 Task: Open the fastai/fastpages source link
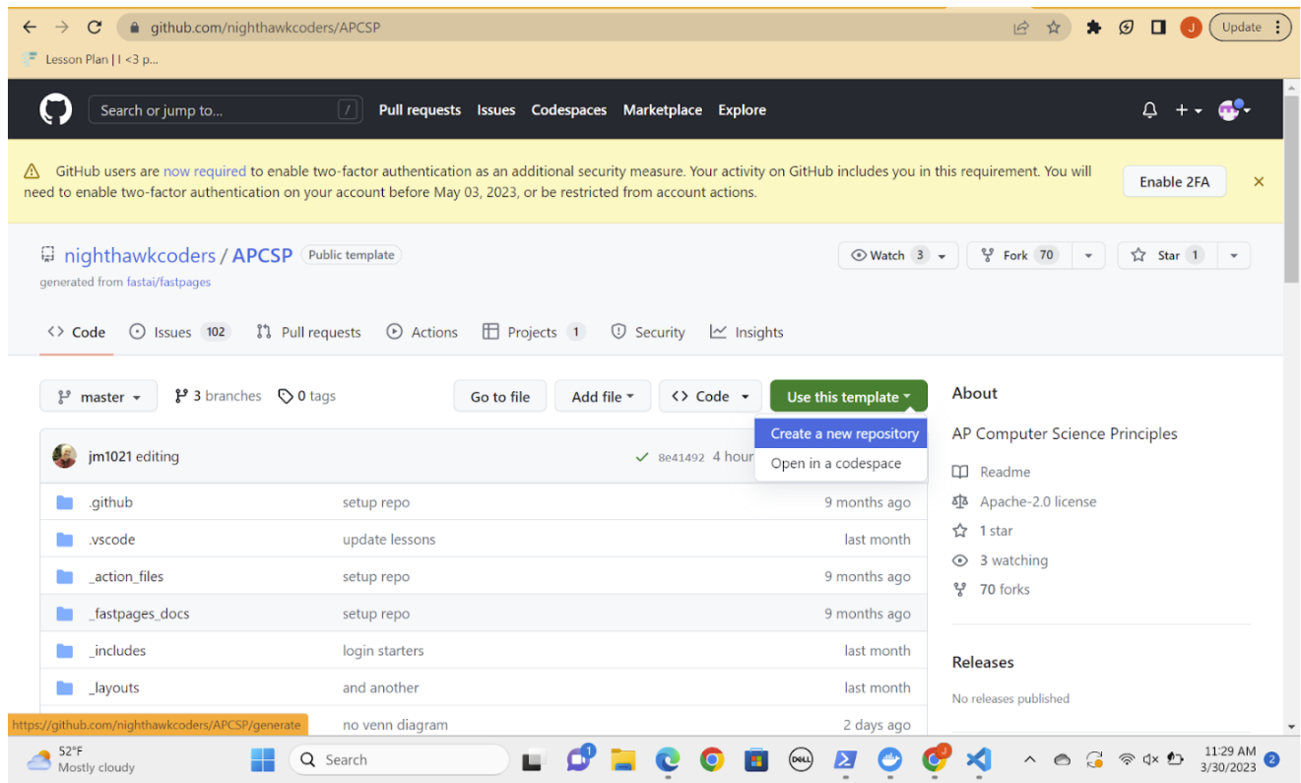168,282
